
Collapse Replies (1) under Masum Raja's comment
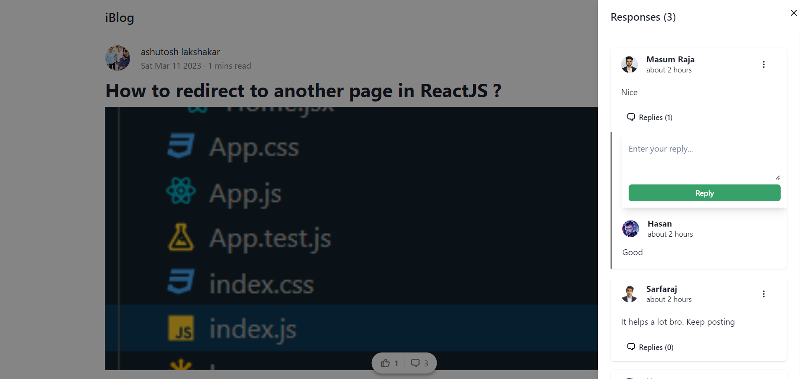coord(650,117)
